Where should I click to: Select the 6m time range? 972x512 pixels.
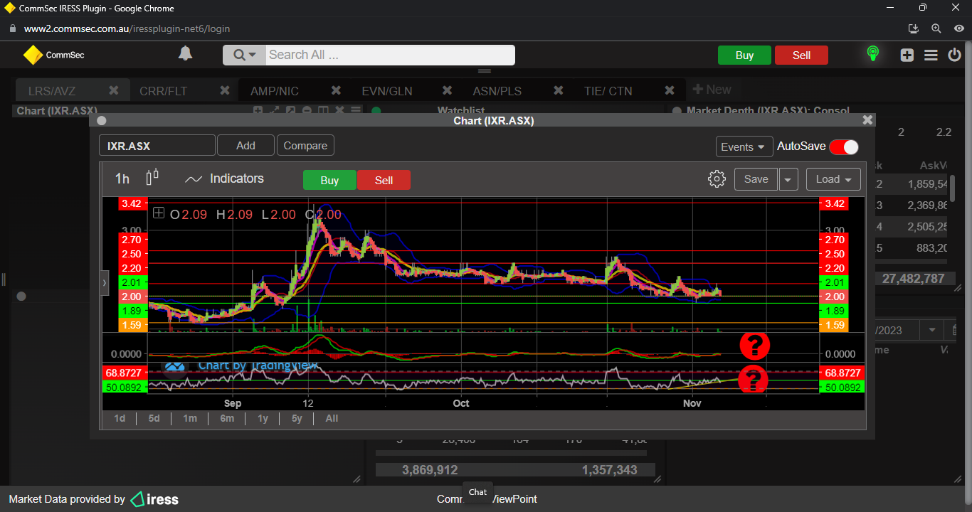(x=227, y=418)
